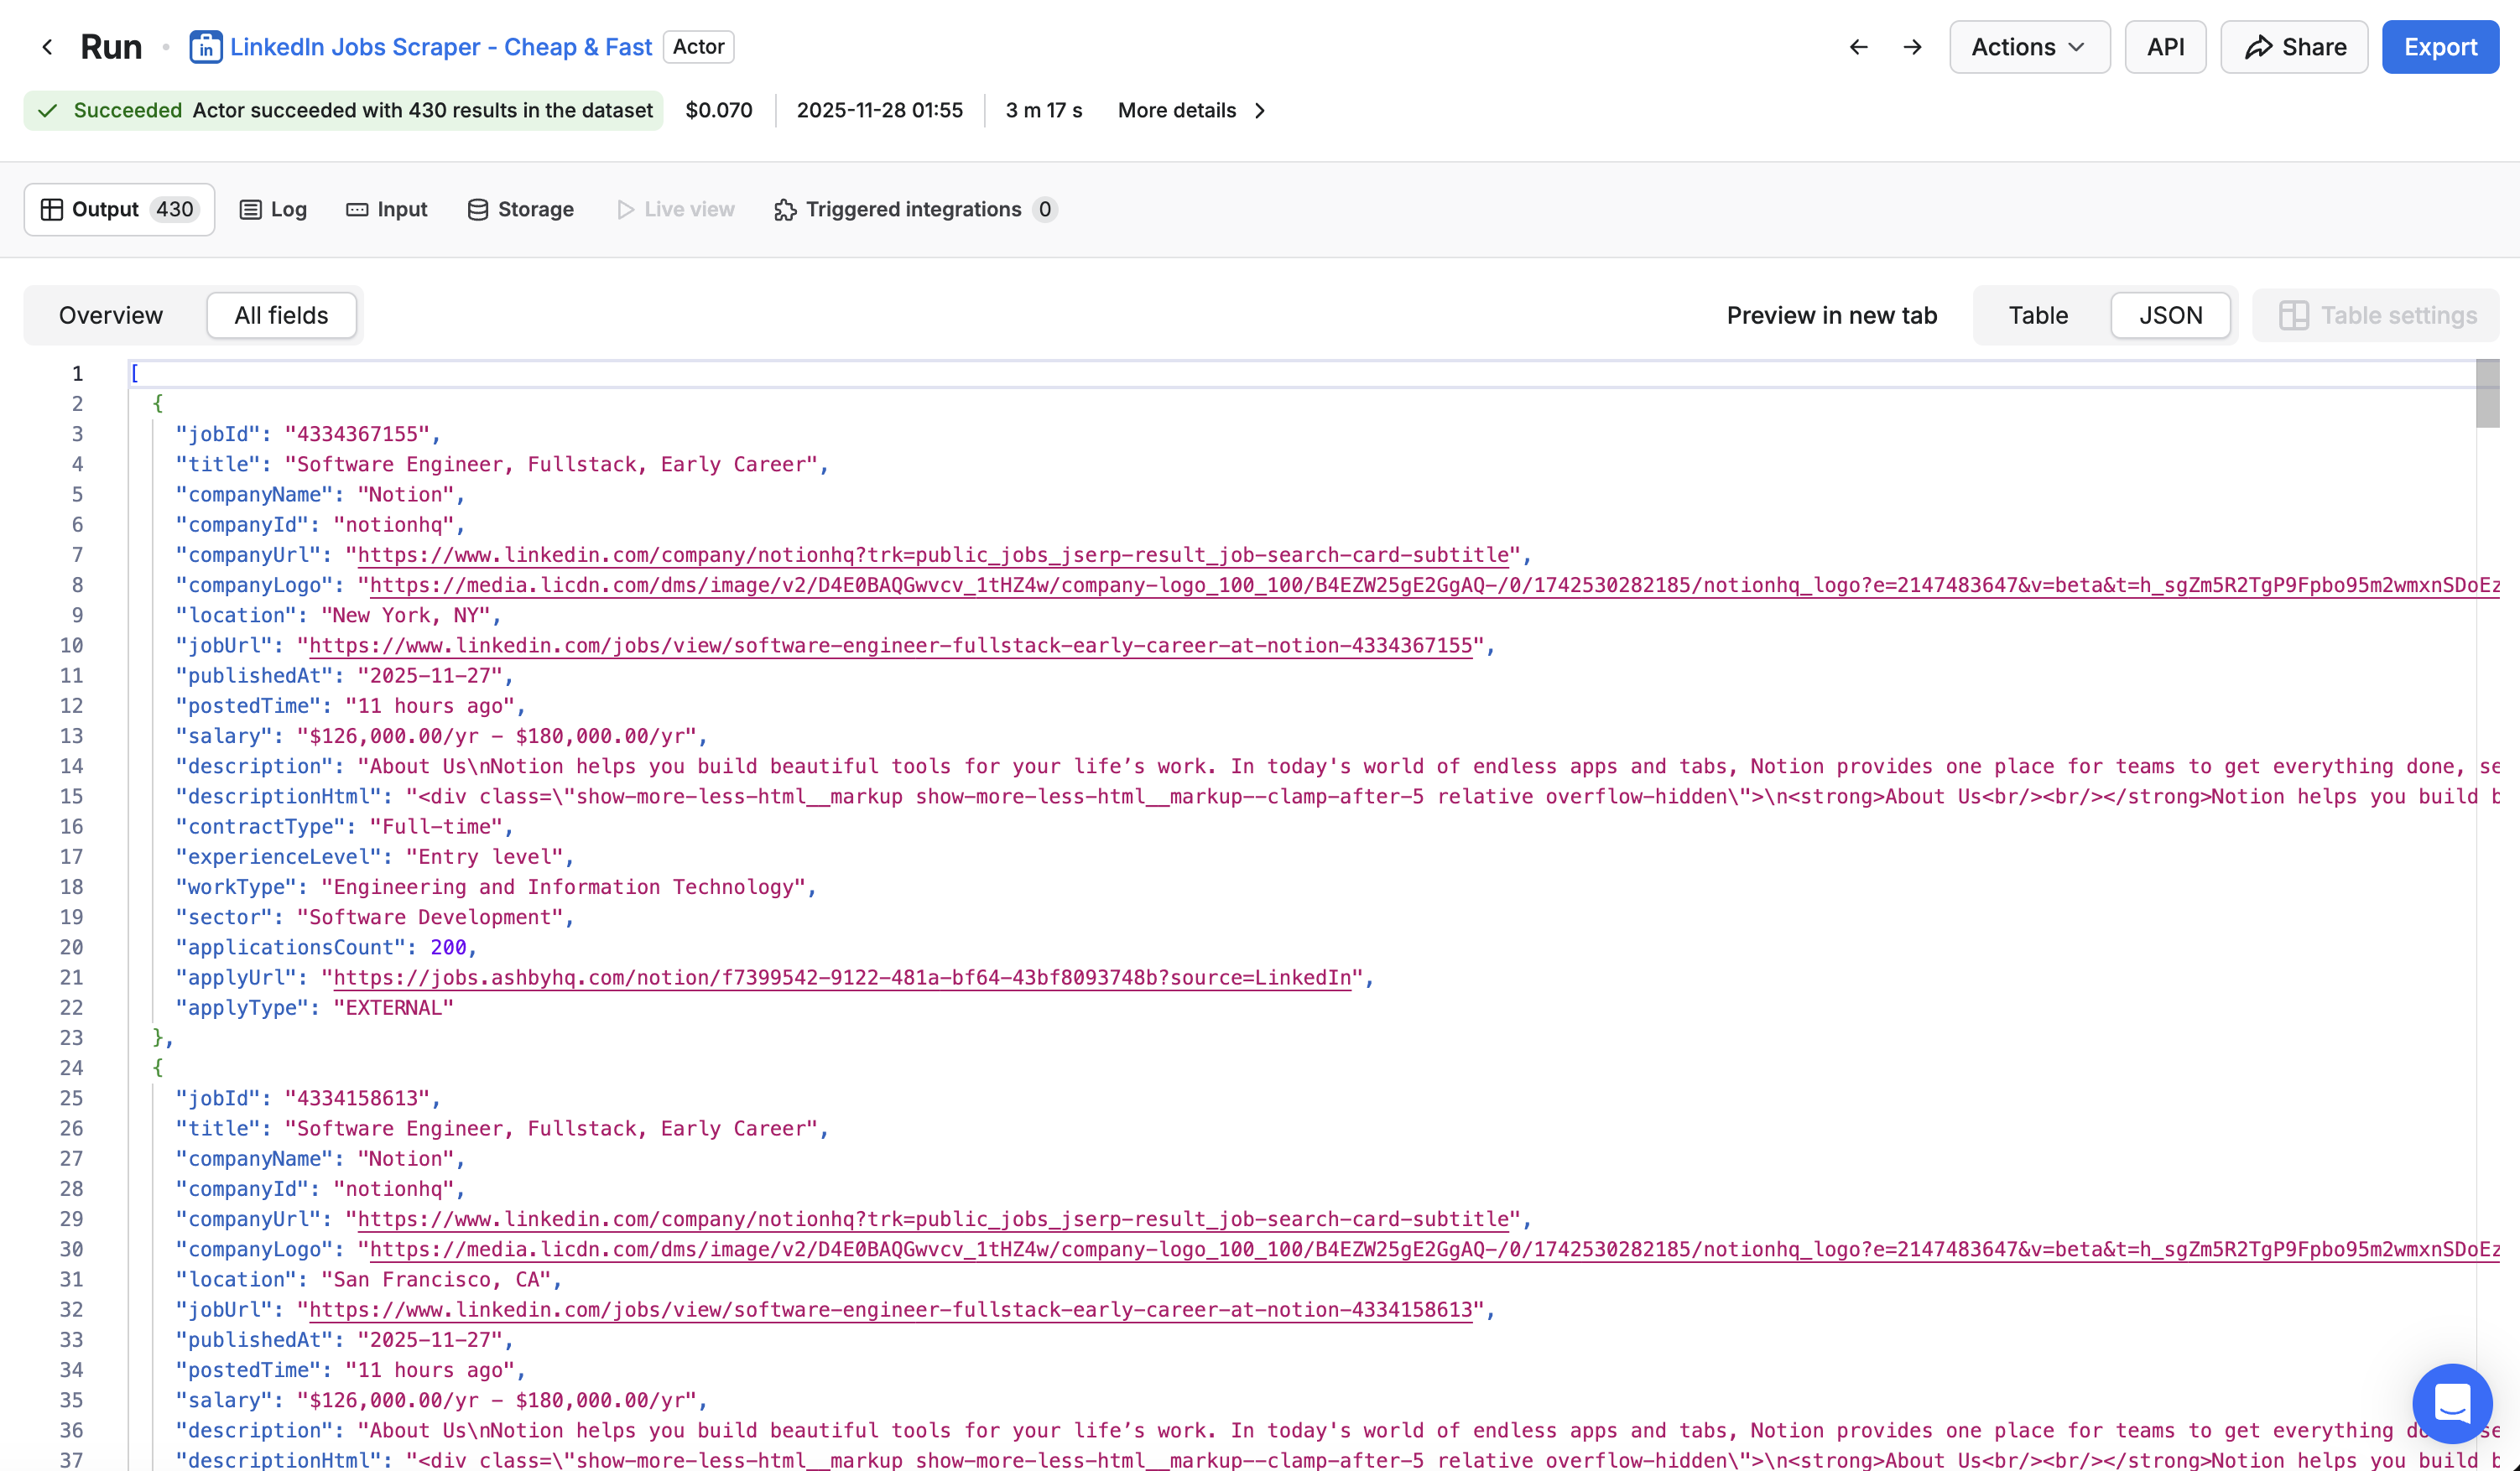Switch to the Overview fields view
The width and height of the screenshot is (2520, 1471).
pyautogui.click(x=111, y=315)
